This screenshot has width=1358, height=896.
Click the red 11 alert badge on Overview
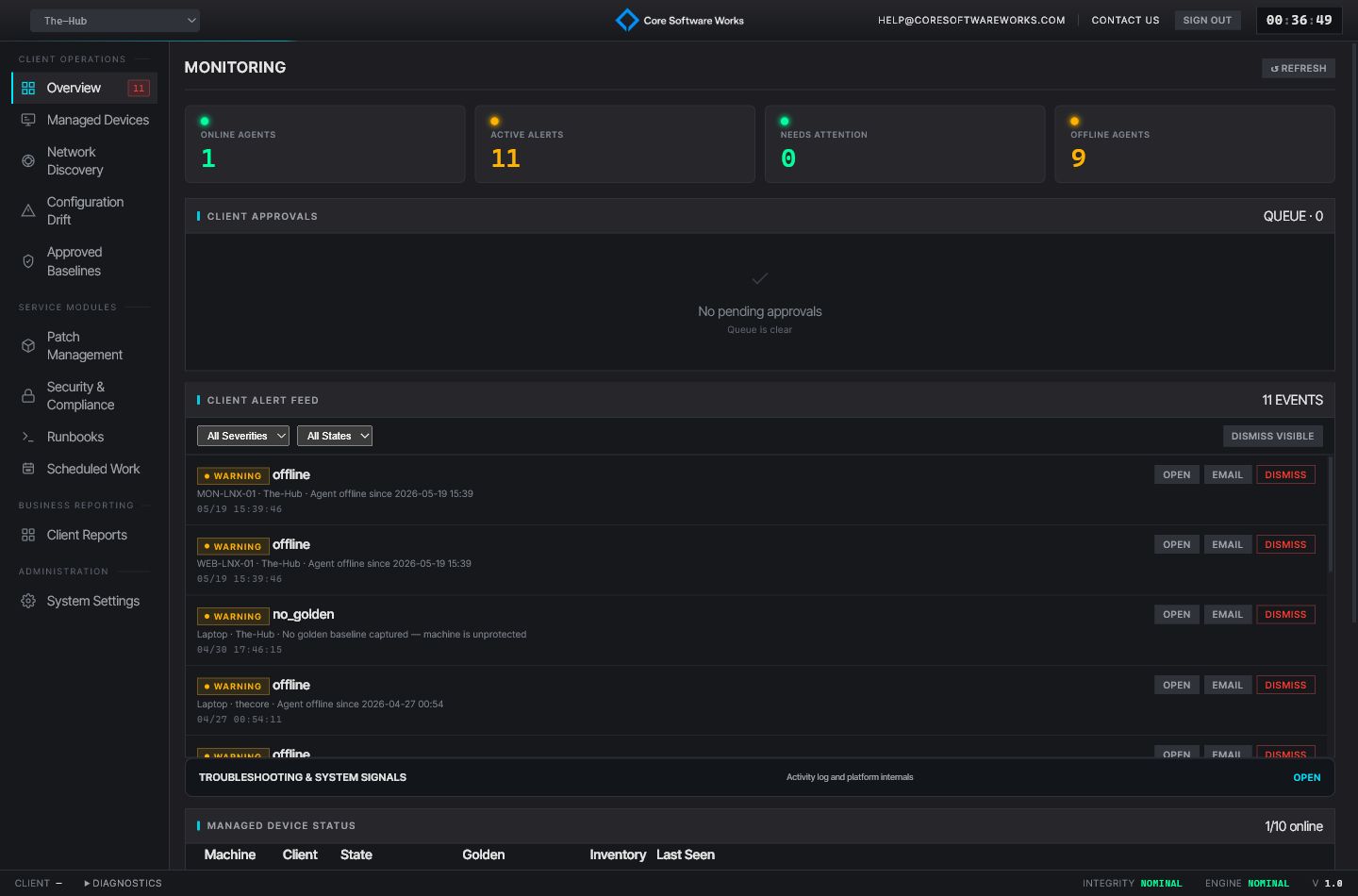(x=139, y=88)
